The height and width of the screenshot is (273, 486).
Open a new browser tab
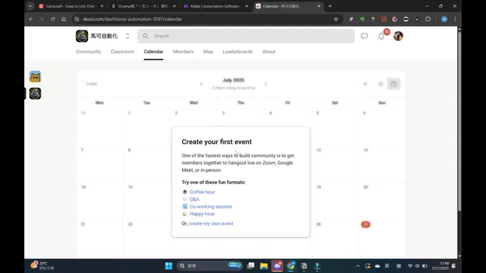[330, 6]
